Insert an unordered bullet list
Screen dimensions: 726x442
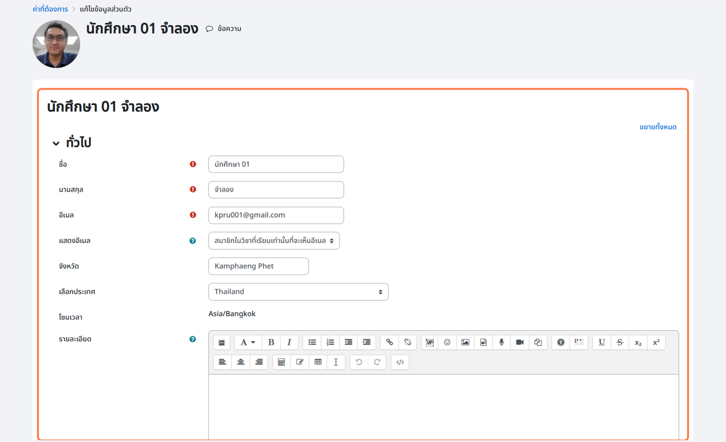pyautogui.click(x=312, y=342)
